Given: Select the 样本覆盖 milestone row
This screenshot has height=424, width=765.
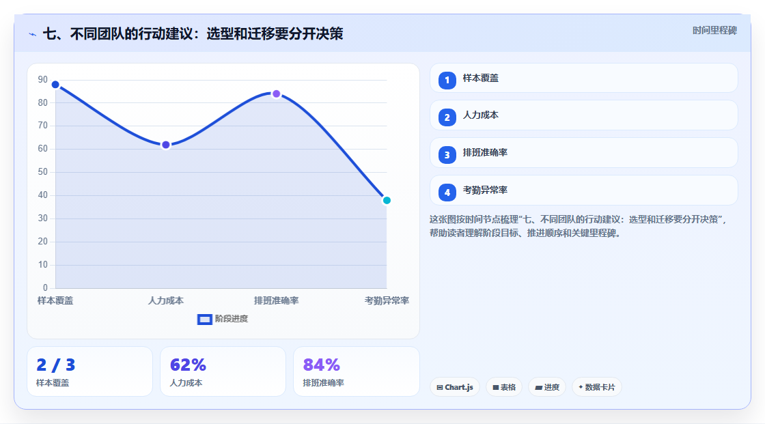Looking at the screenshot, I should click(583, 78).
